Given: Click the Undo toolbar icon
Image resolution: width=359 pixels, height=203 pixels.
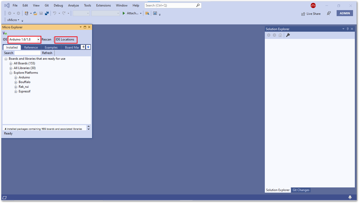Looking at the screenshot, I should click(55, 13).
